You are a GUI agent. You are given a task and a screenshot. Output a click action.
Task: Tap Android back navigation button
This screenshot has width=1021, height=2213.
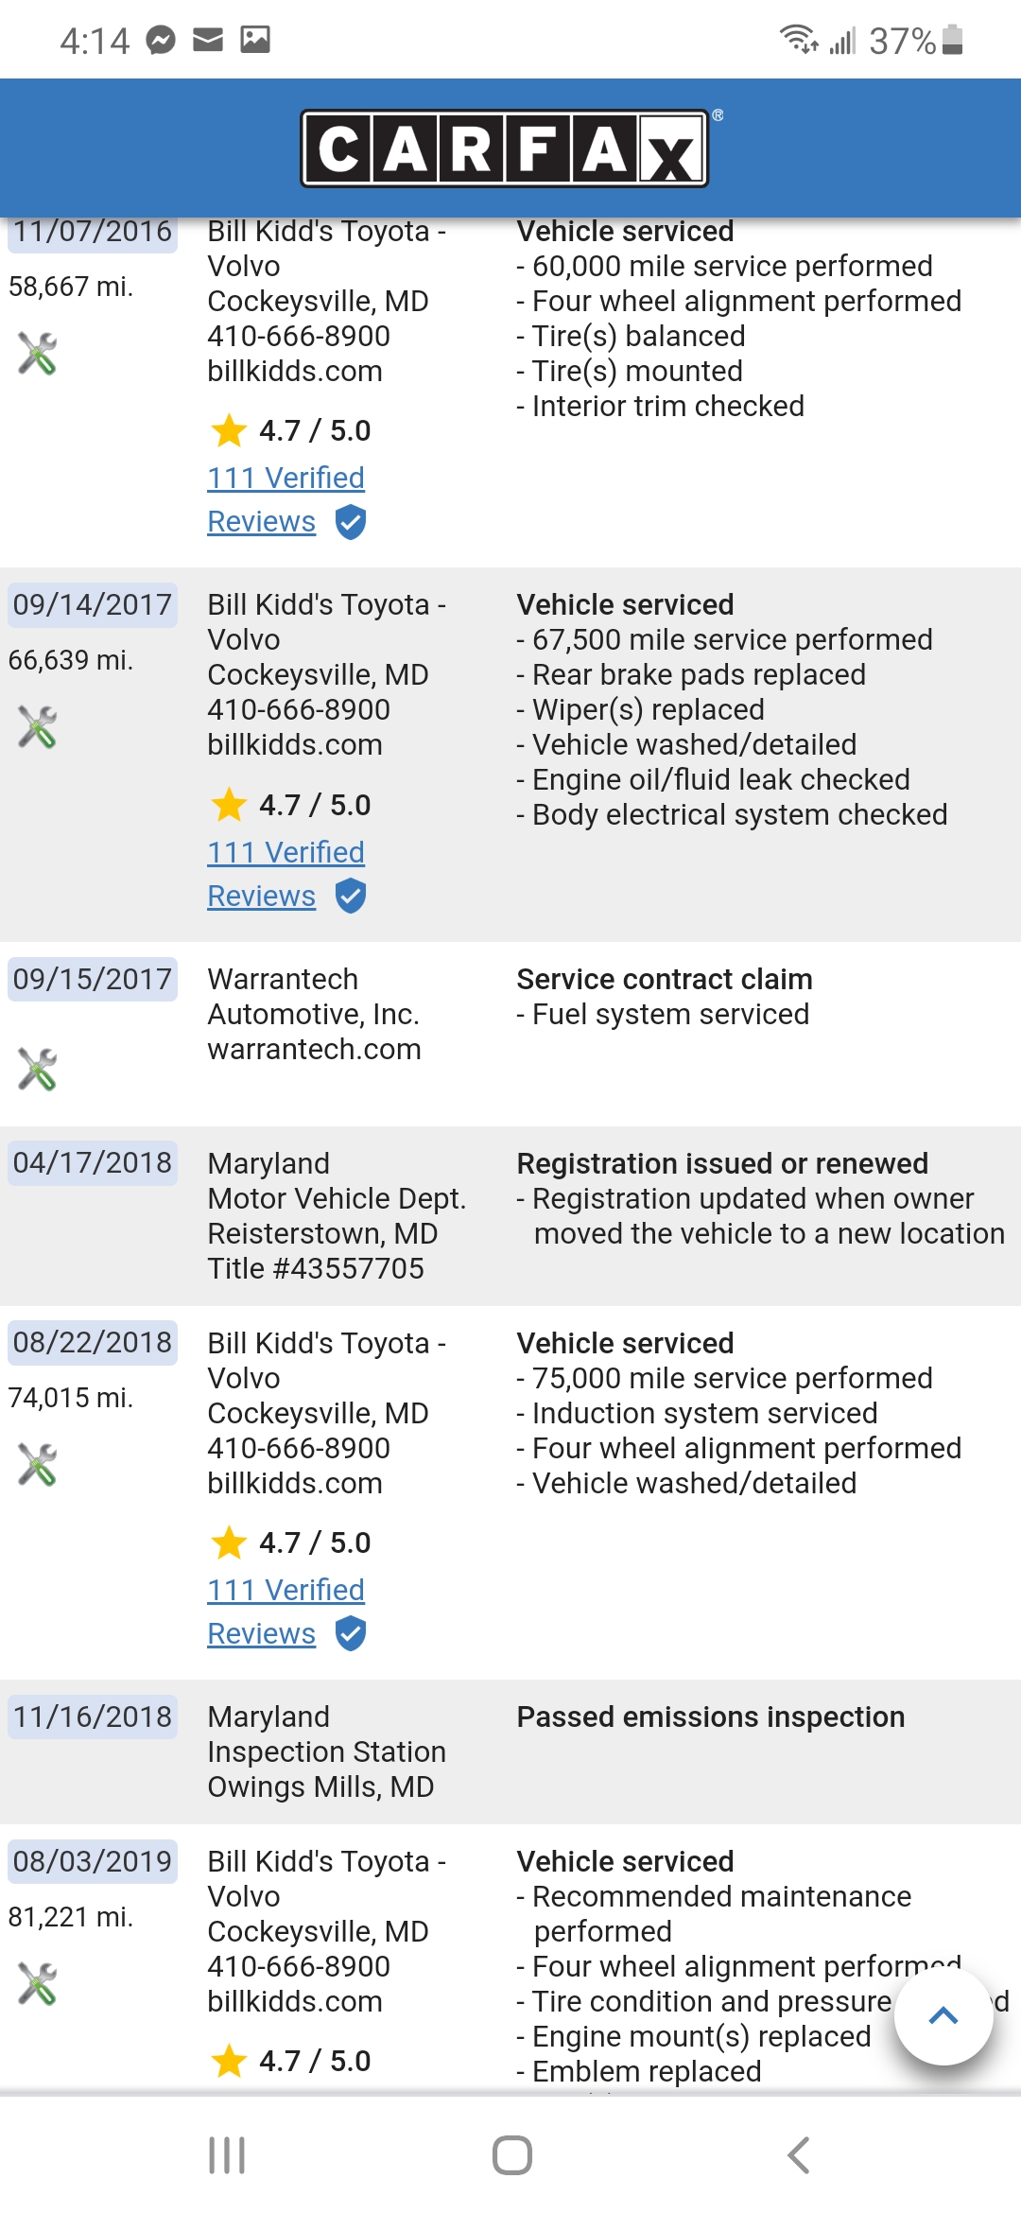(x=799, y=2155)
